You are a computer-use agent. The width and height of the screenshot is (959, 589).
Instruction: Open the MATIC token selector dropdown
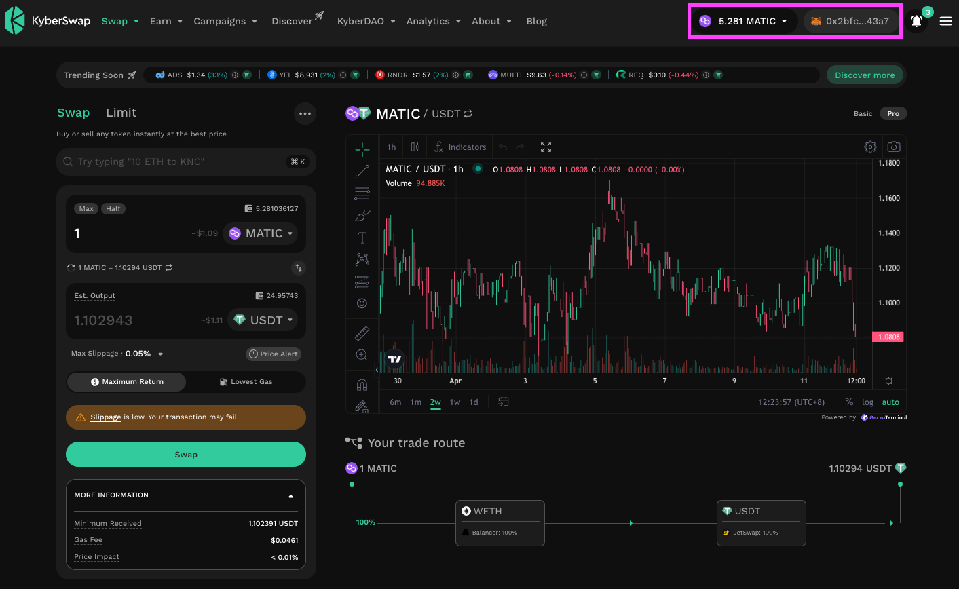click(x=261, y=233)
